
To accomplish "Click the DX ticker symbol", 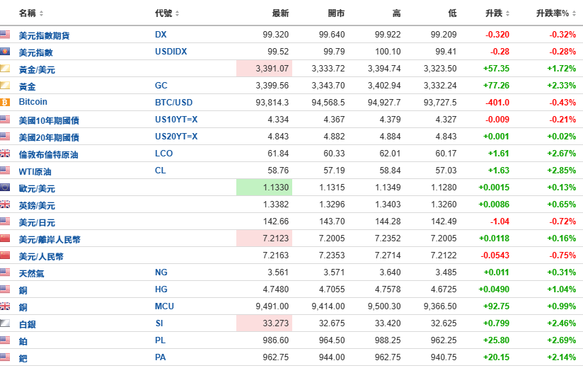I will click(161, 35).
